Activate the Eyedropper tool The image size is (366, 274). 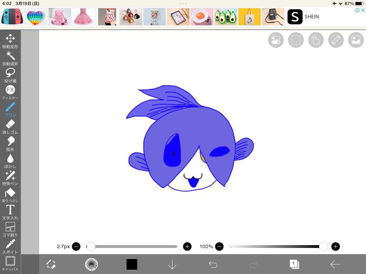pos(10,247)
